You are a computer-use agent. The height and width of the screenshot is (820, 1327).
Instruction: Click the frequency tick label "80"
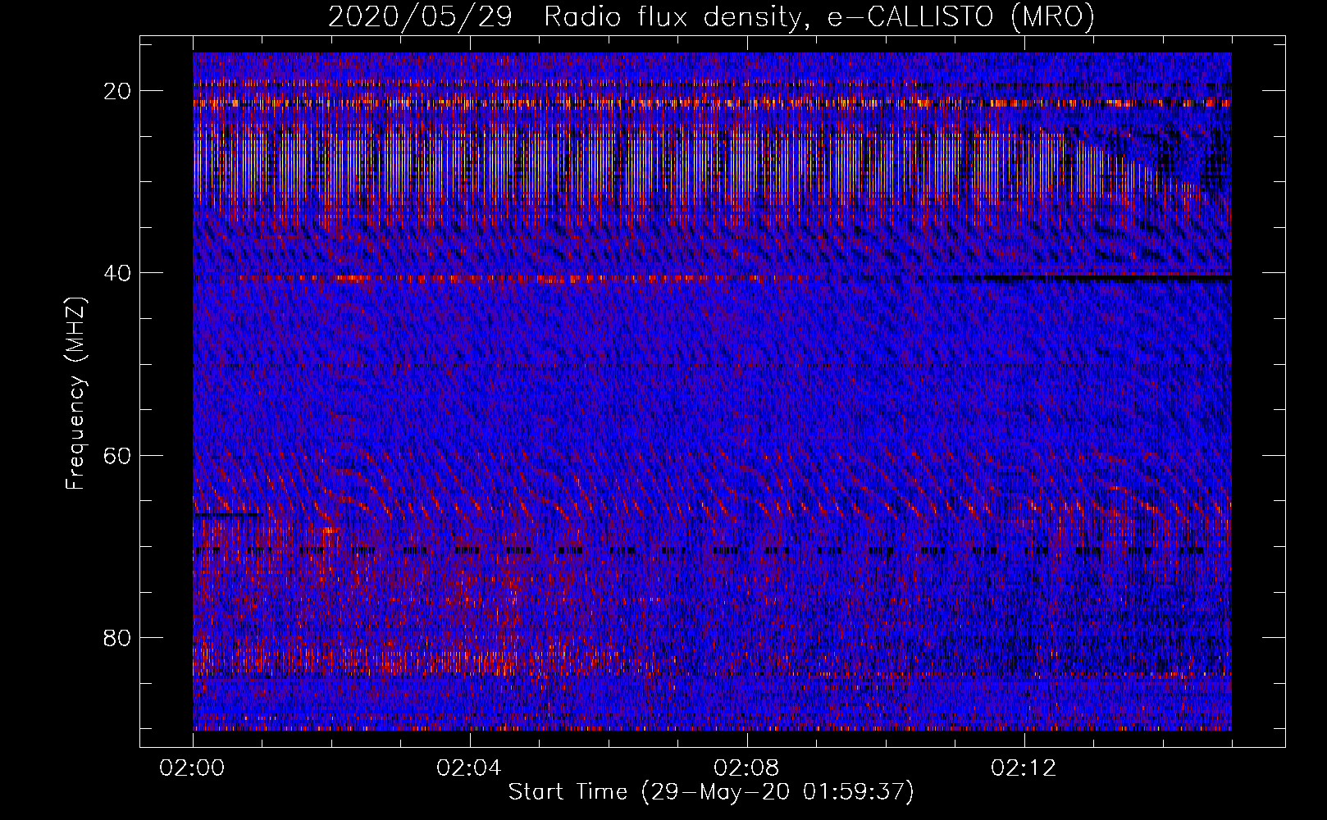point(117,637)
